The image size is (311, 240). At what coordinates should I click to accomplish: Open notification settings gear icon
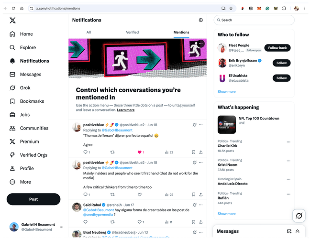(x=201, y=20)
